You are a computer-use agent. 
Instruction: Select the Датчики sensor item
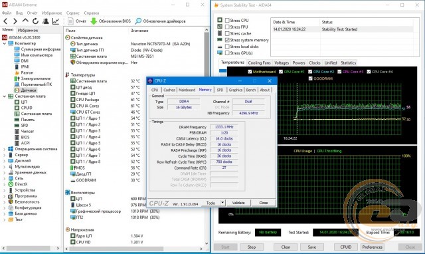tap(25, 90)
